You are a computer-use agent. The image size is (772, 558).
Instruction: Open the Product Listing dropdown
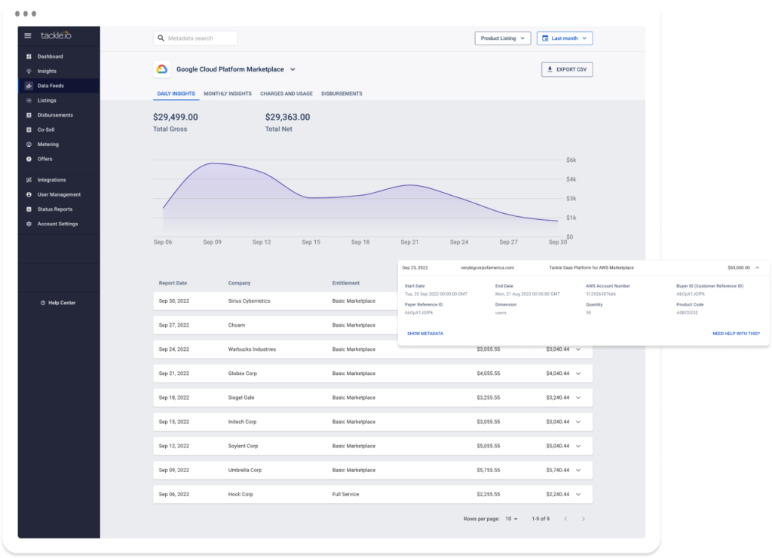tap(503, 38)
